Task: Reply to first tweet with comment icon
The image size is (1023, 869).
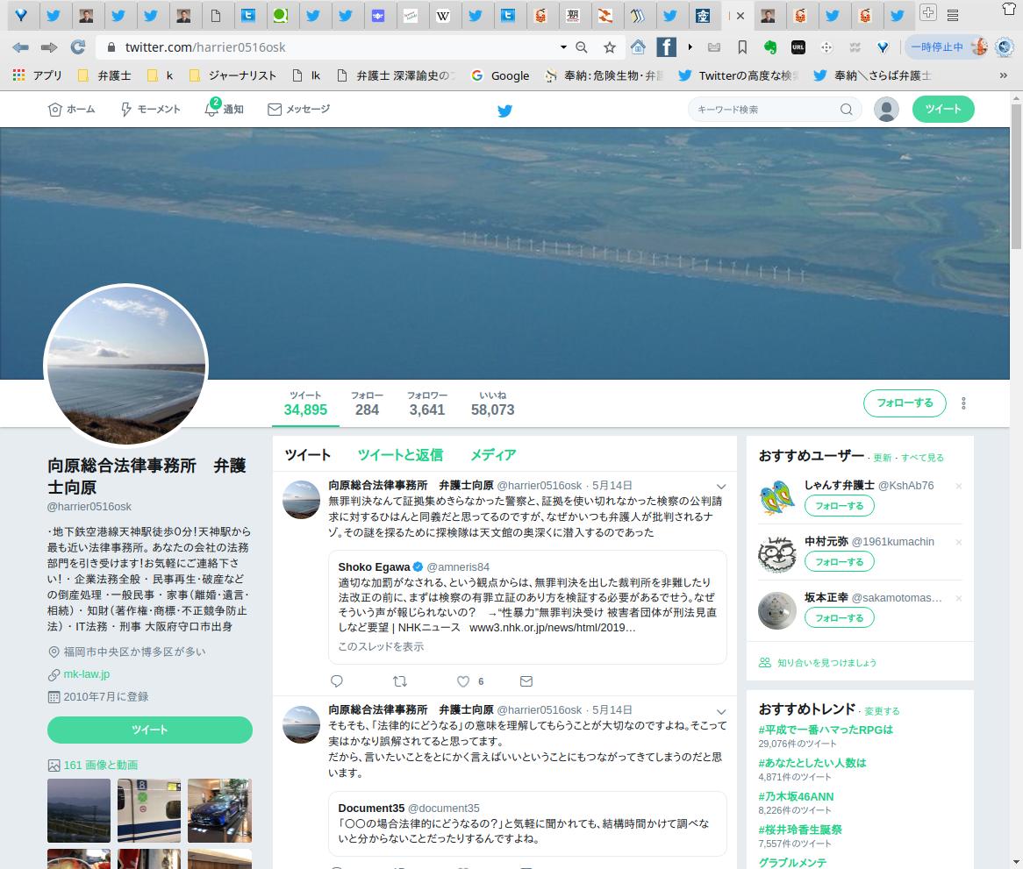Action: tap(337, 681)
